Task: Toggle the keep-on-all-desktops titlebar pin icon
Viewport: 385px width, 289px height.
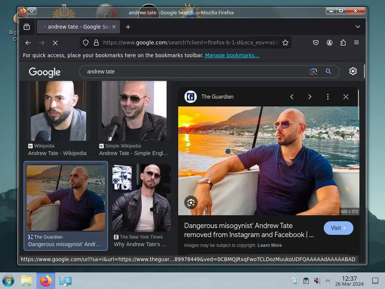Action: [32, 11]
